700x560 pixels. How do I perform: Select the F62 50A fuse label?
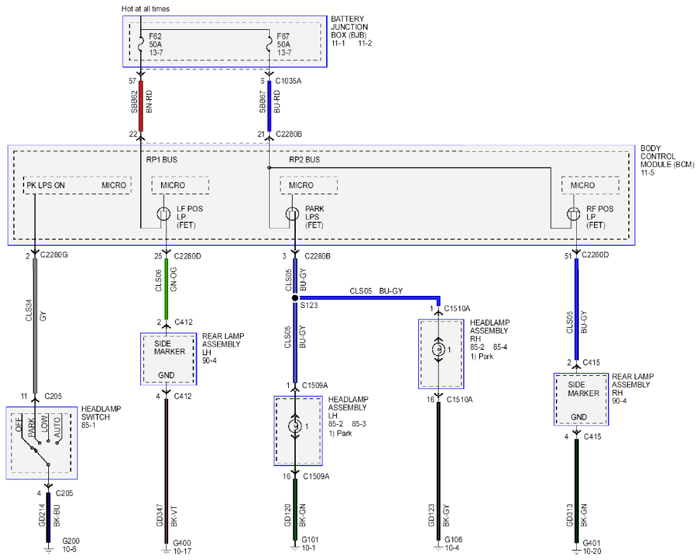coord(155,44)
